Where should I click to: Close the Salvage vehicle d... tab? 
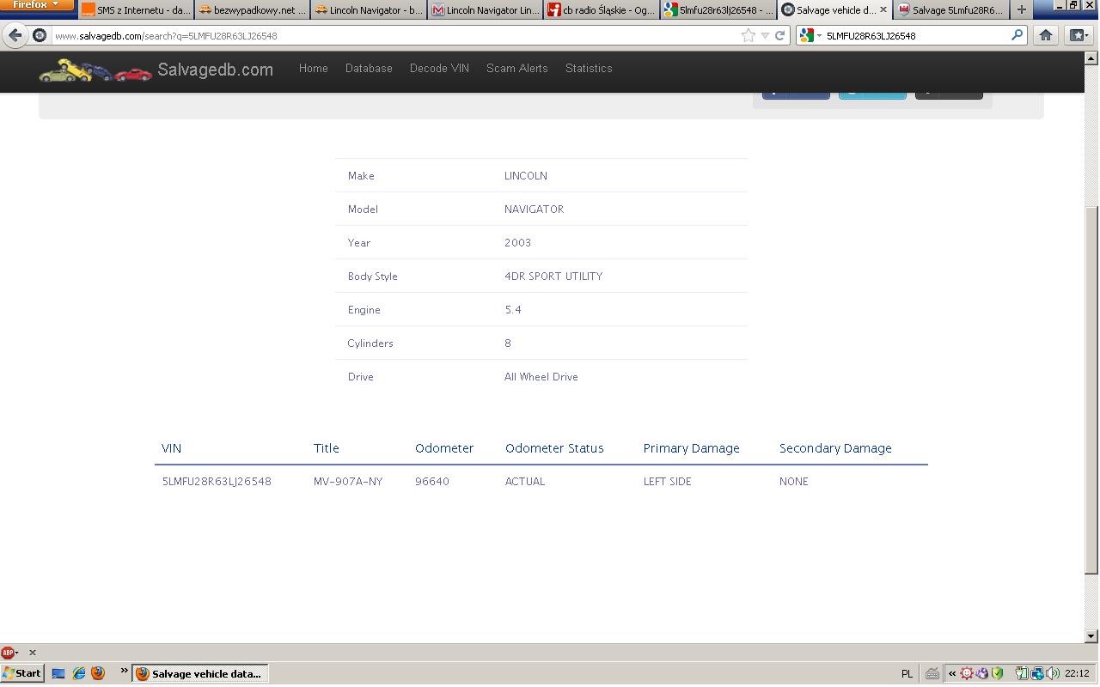[883, 10]
